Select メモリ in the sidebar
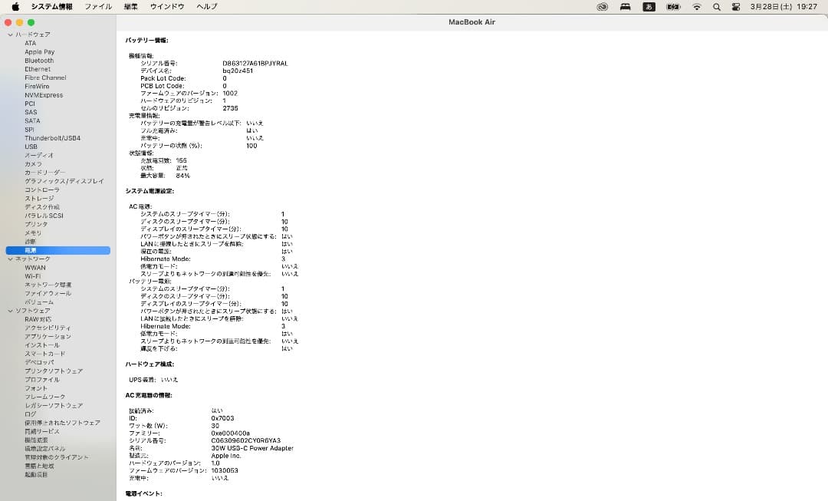Image resolution: width=828 pixels, height=501 pixels. (33, 233)
